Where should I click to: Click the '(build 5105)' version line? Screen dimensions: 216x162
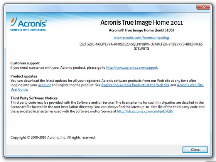pos(141,30)
